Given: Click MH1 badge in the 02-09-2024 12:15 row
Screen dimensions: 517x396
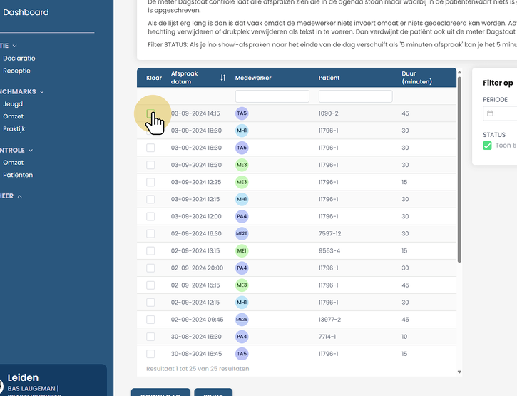Looking at the screenshot, I should pyautogui.click(x=242, y=302).
